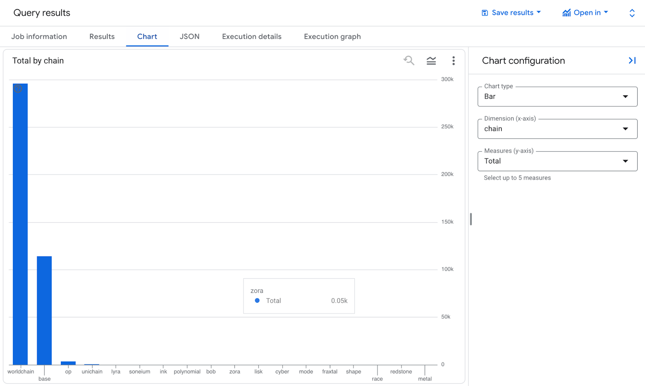Click the 'op' x-axis label
This screenshot has width=645, height=386.
pyautogui.click(x=68, y=372)
